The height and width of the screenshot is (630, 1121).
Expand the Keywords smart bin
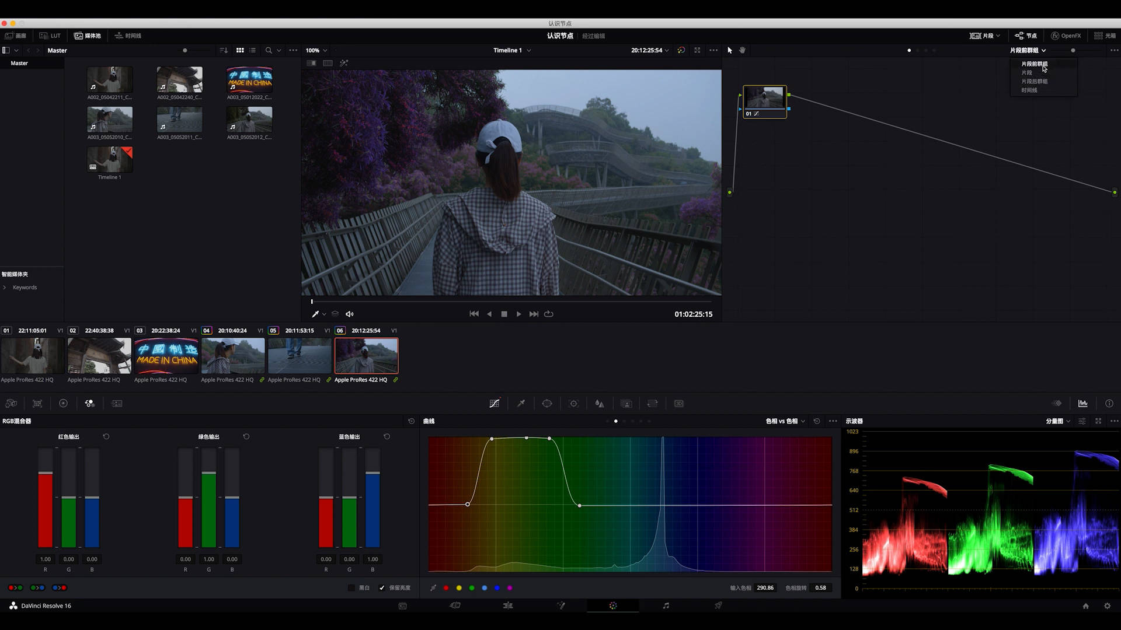[5, 287]
